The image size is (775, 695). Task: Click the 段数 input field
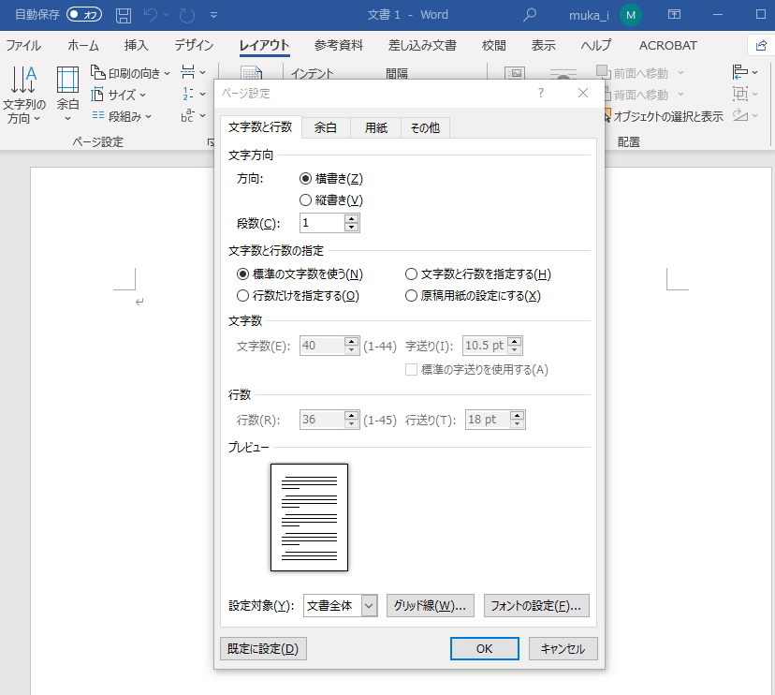[322, 223]
